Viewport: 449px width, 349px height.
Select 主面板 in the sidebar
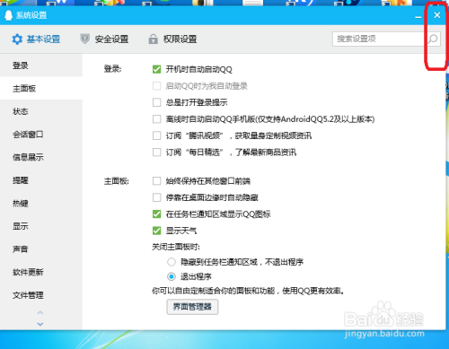point(41,88)
